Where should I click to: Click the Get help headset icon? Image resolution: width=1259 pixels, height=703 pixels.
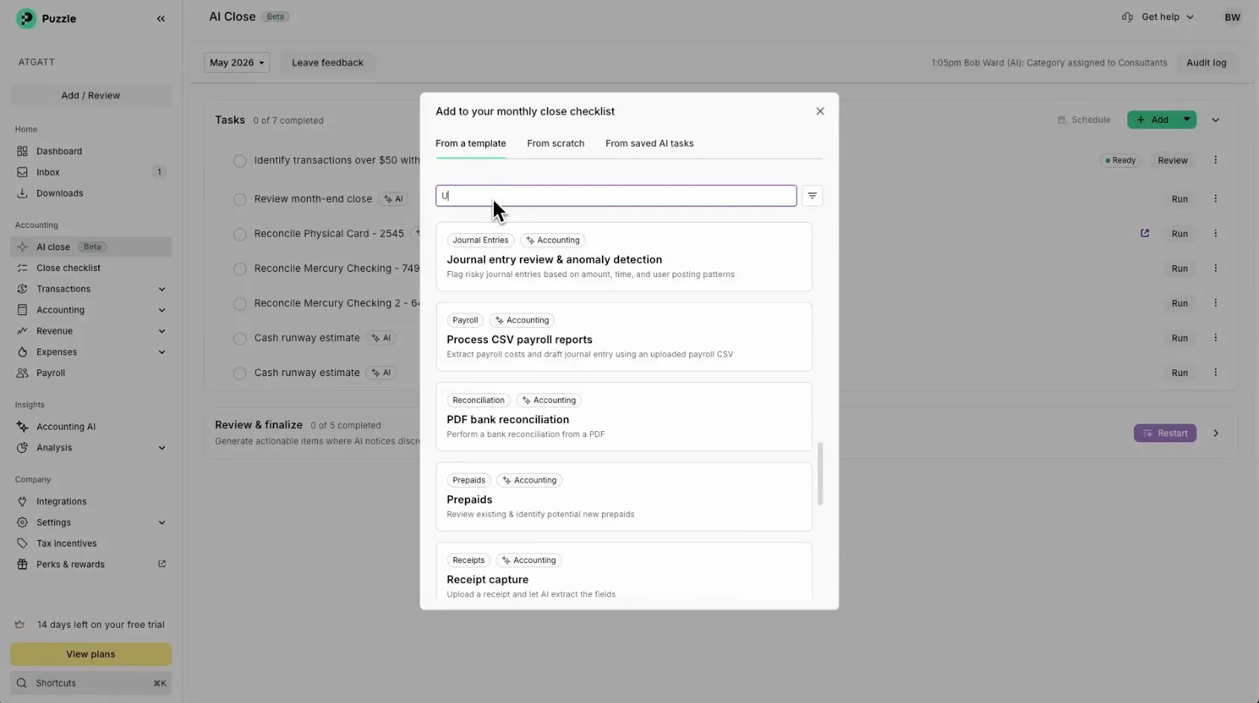1127,17
